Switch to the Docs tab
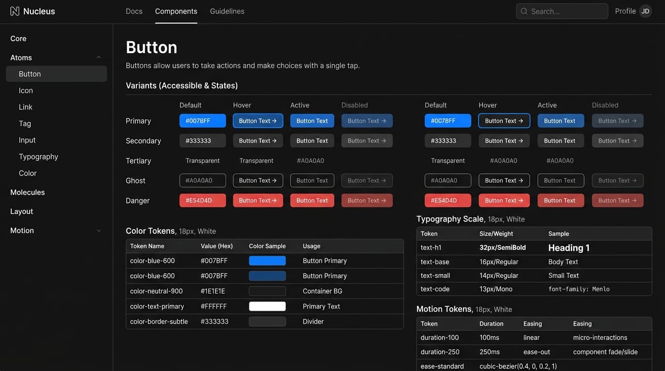The image size is (665, 371). coord(134,11)
